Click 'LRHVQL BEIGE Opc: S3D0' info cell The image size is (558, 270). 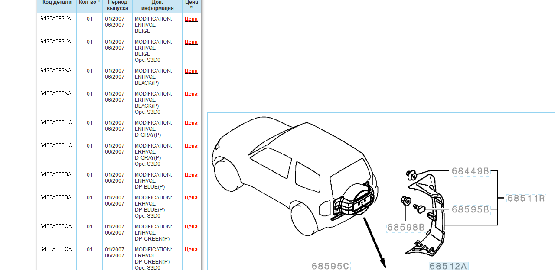tap(157, 51)
